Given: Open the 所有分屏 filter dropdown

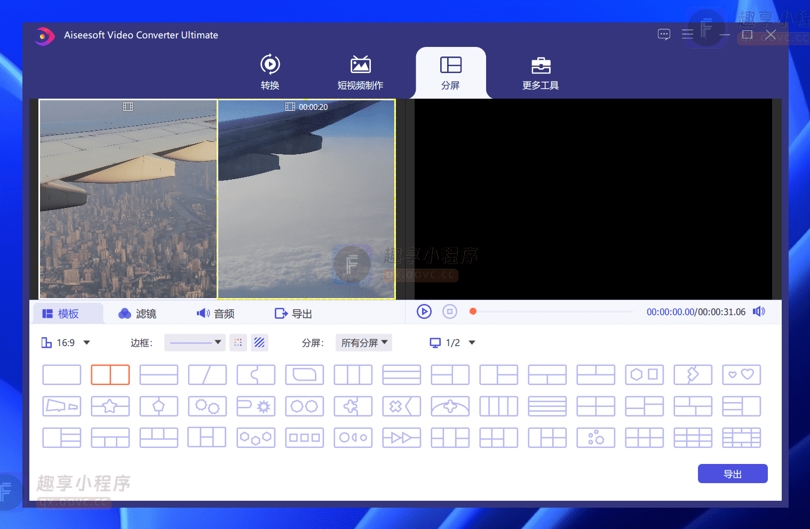Looking at the screenshot, I should (x=364, y=342).
